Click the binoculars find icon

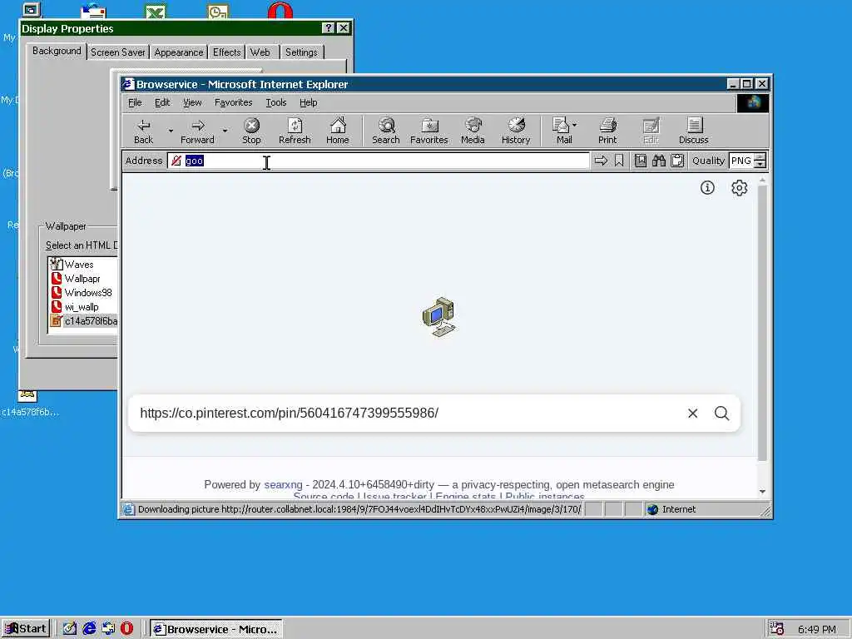[x=659, y=161]
